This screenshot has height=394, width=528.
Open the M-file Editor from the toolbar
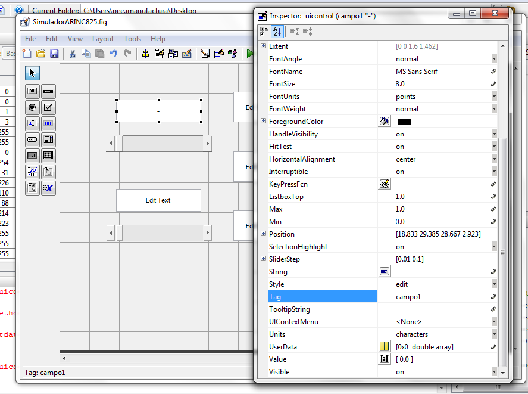[x=205, y=54]
